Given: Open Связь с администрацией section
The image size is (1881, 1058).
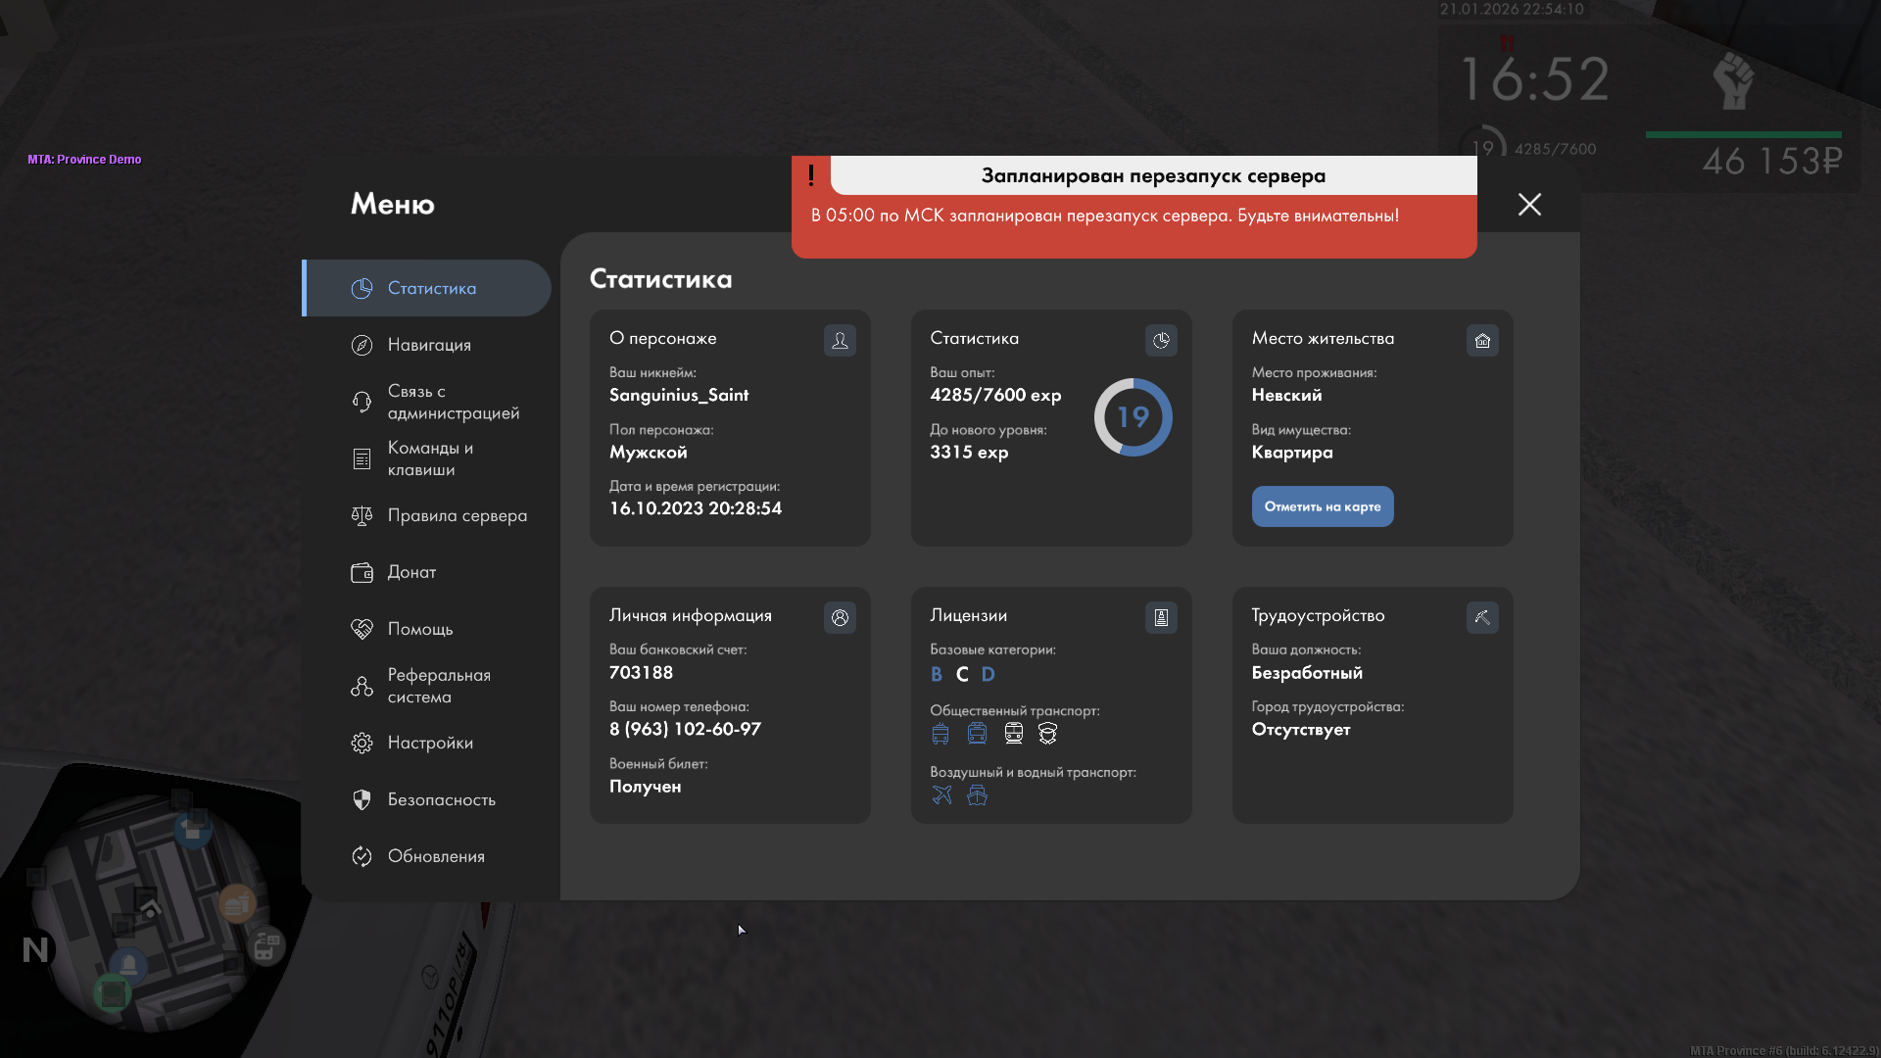Looking at the screenshot, I should click(452, 402).
